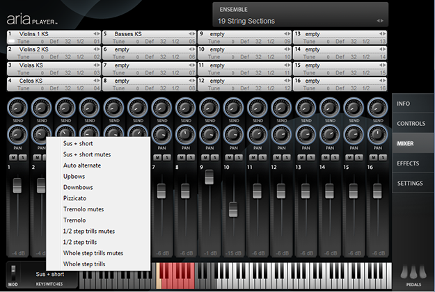Click the PAN knob for channel 10
The image size is (435, 292).
[x=233, y=135]
